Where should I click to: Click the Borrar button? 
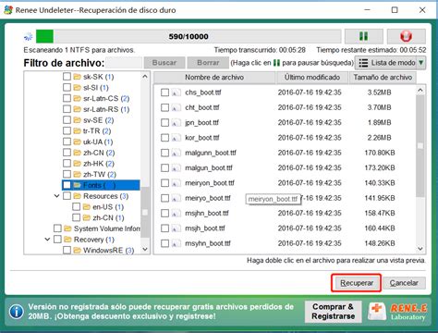tap(208, 63)
